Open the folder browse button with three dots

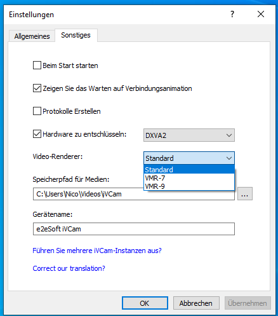click(245, 193)
